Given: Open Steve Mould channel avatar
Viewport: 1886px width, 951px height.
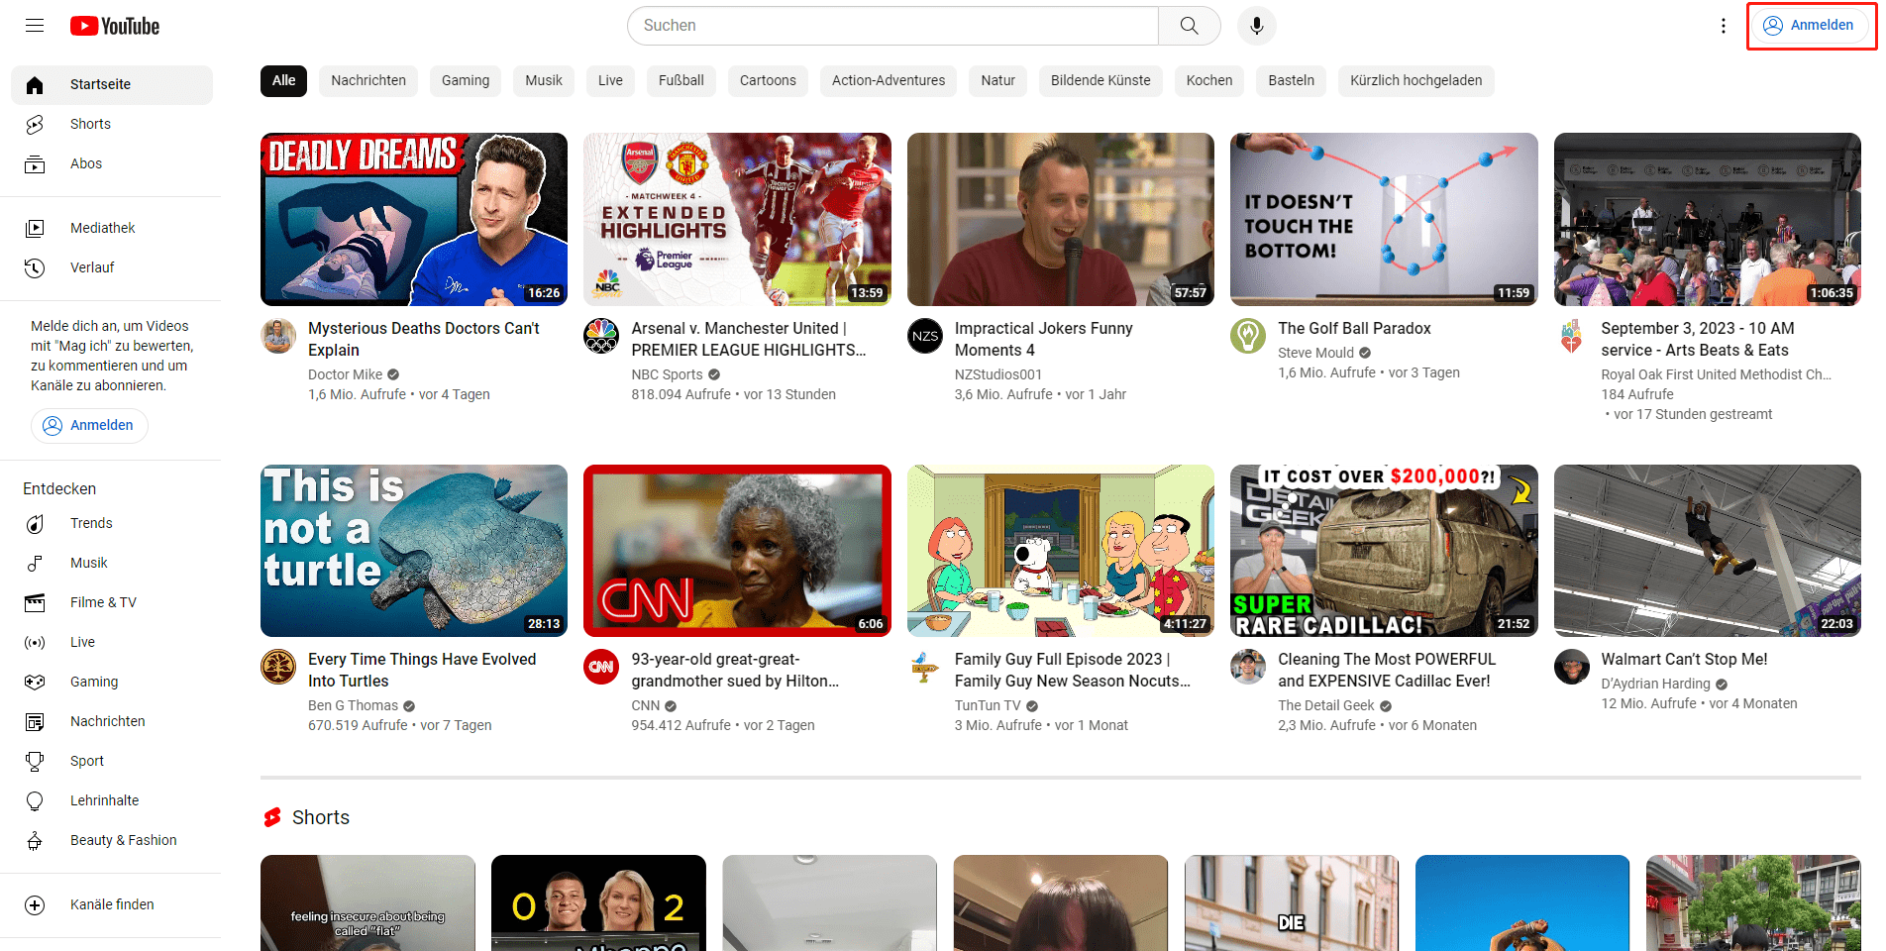Looking at the screenshot, I should click(x=1248, y=337).
